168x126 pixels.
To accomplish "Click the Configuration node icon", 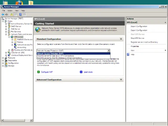I will tap(6, 63).
